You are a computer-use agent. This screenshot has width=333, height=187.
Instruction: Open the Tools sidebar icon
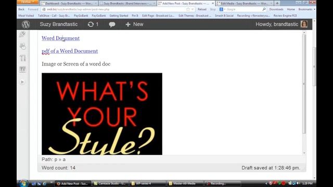[22, 58]
